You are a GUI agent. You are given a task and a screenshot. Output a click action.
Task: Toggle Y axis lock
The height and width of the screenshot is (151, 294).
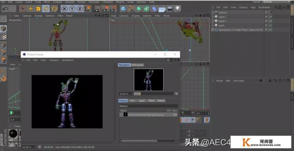pos(72,9)
